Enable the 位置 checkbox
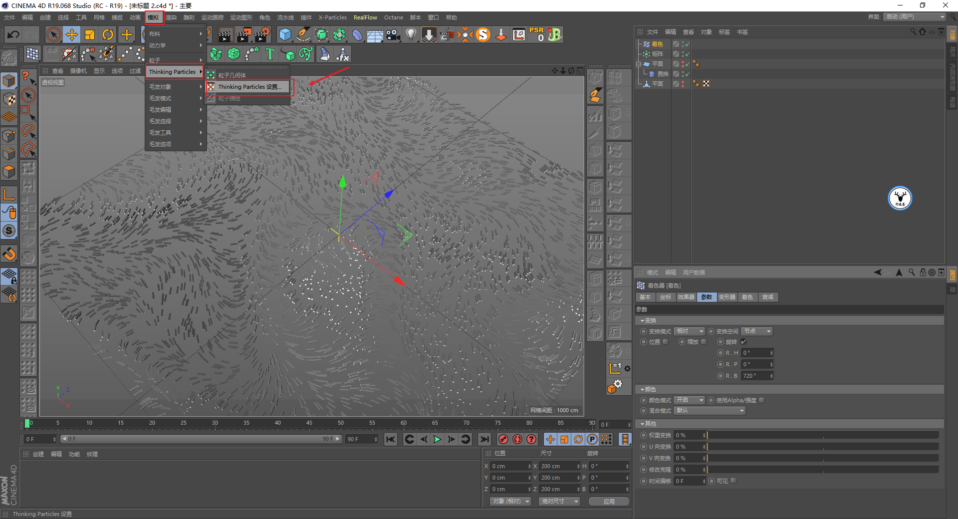The image size is (958, 519). (665, 341)
